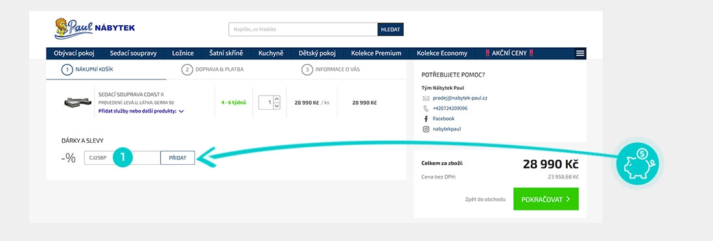
Task: Open the Kuchyně category
Action: click(271, 54)
